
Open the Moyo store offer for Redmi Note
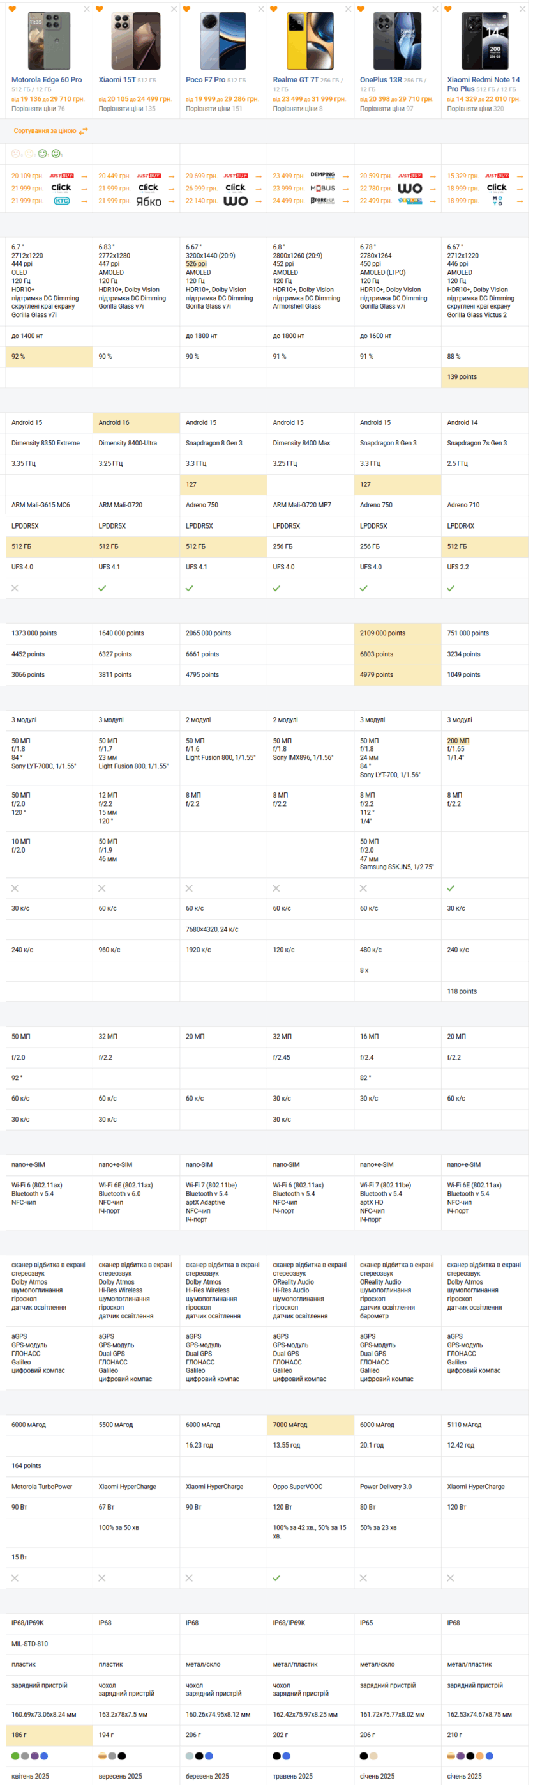point(497,201)
